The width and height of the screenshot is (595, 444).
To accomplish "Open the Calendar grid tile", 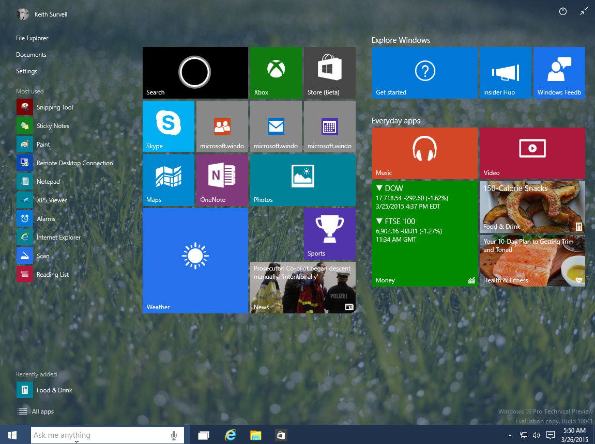I will click(x=330, y=126).
